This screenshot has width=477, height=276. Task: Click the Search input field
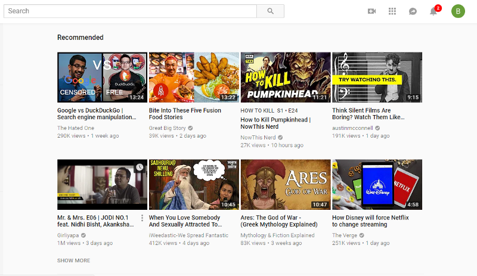pyautogui.click(x=130, y=11)
